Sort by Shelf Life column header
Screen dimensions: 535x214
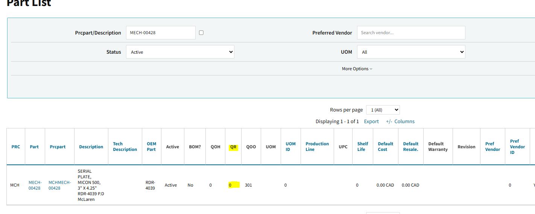pos(363,146)
